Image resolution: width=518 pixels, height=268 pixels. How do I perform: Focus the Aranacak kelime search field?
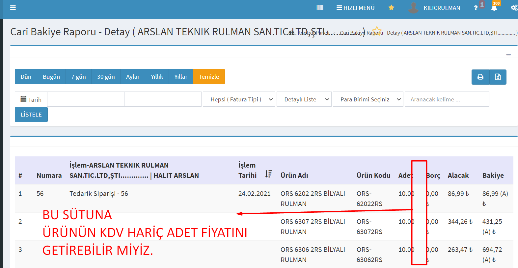(x=447, y=99)
